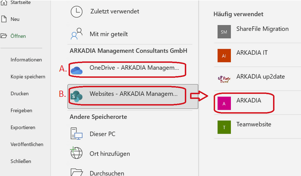
Task: Select the SharePoint Websites icon
Action: click(77, 96)
